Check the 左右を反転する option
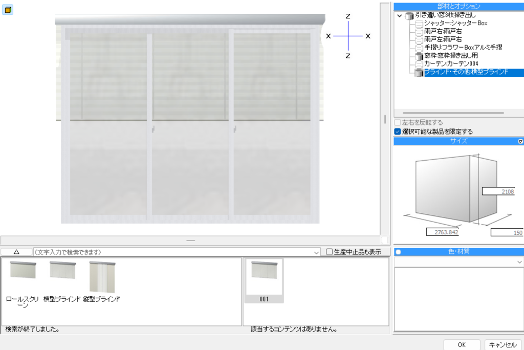Viewport: 524px width, 350px height. click(x=398, y=123)
